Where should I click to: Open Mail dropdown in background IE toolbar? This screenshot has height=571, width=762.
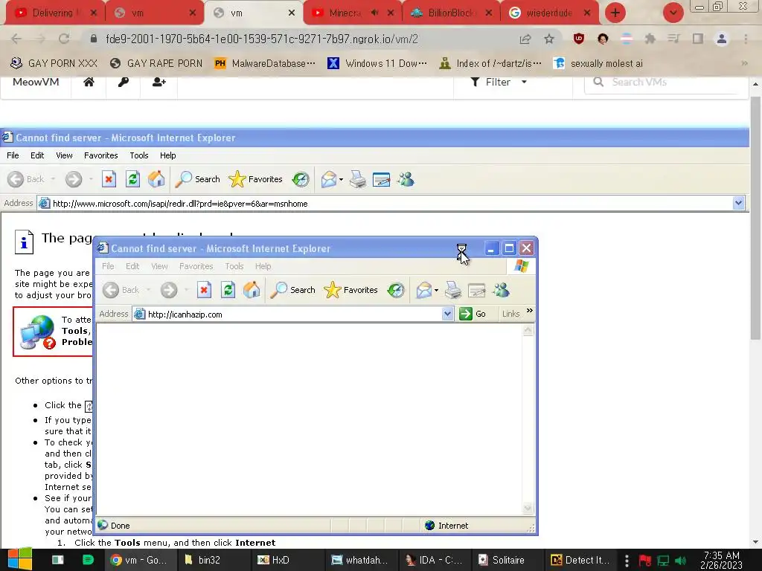tap(341, 180)
